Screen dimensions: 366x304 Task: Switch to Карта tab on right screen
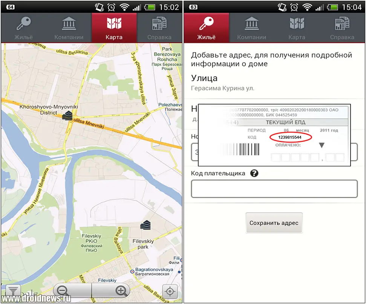click(x=297, y=28)
